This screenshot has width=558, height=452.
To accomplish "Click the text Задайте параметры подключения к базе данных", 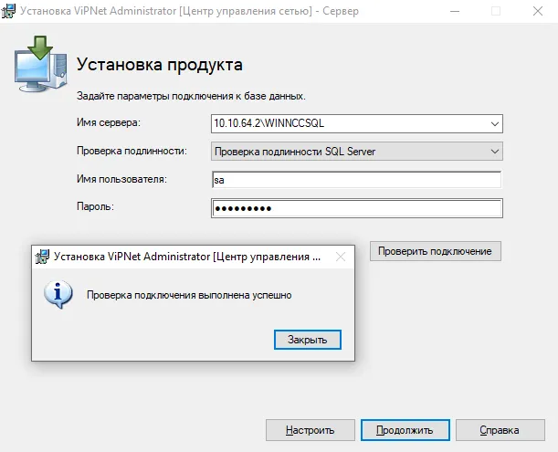I will pyautogui.click(x=191, y=96).
